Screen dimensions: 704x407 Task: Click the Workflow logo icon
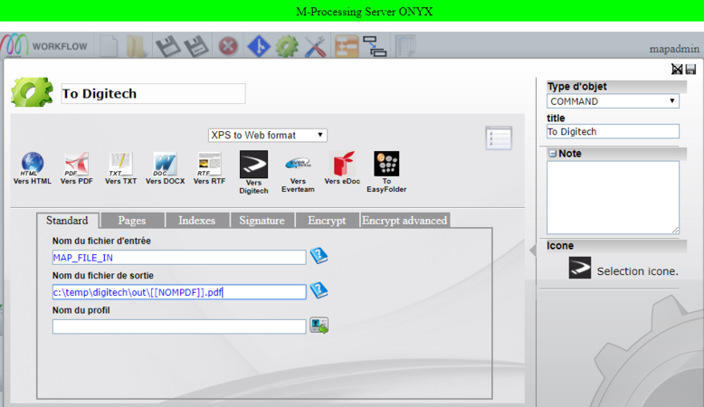(x=14, y=46)
